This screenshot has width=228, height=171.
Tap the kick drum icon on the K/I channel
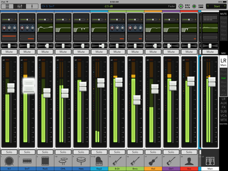[9, 161]
